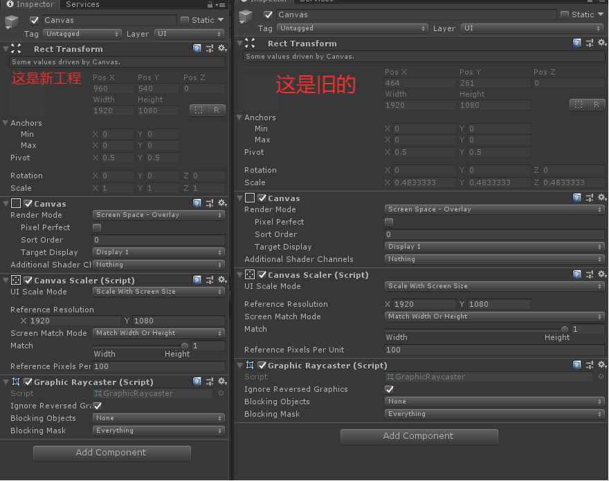Click the Sort Order field in left Inspector
Image resolution: width=609 pixels, height=481 pixels.
(159, 240)
